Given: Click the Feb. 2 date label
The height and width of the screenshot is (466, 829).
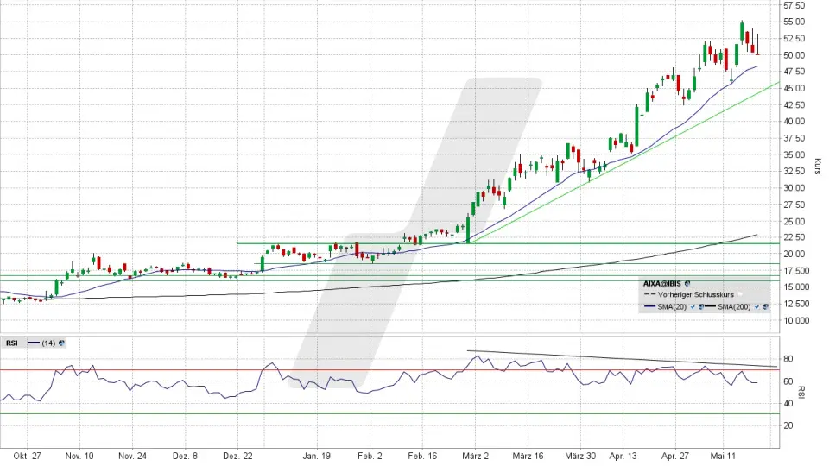Looking at the screenshot, I should pyautogui.click(x=370, y=456).
